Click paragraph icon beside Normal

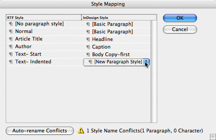(x=11, y=31)
